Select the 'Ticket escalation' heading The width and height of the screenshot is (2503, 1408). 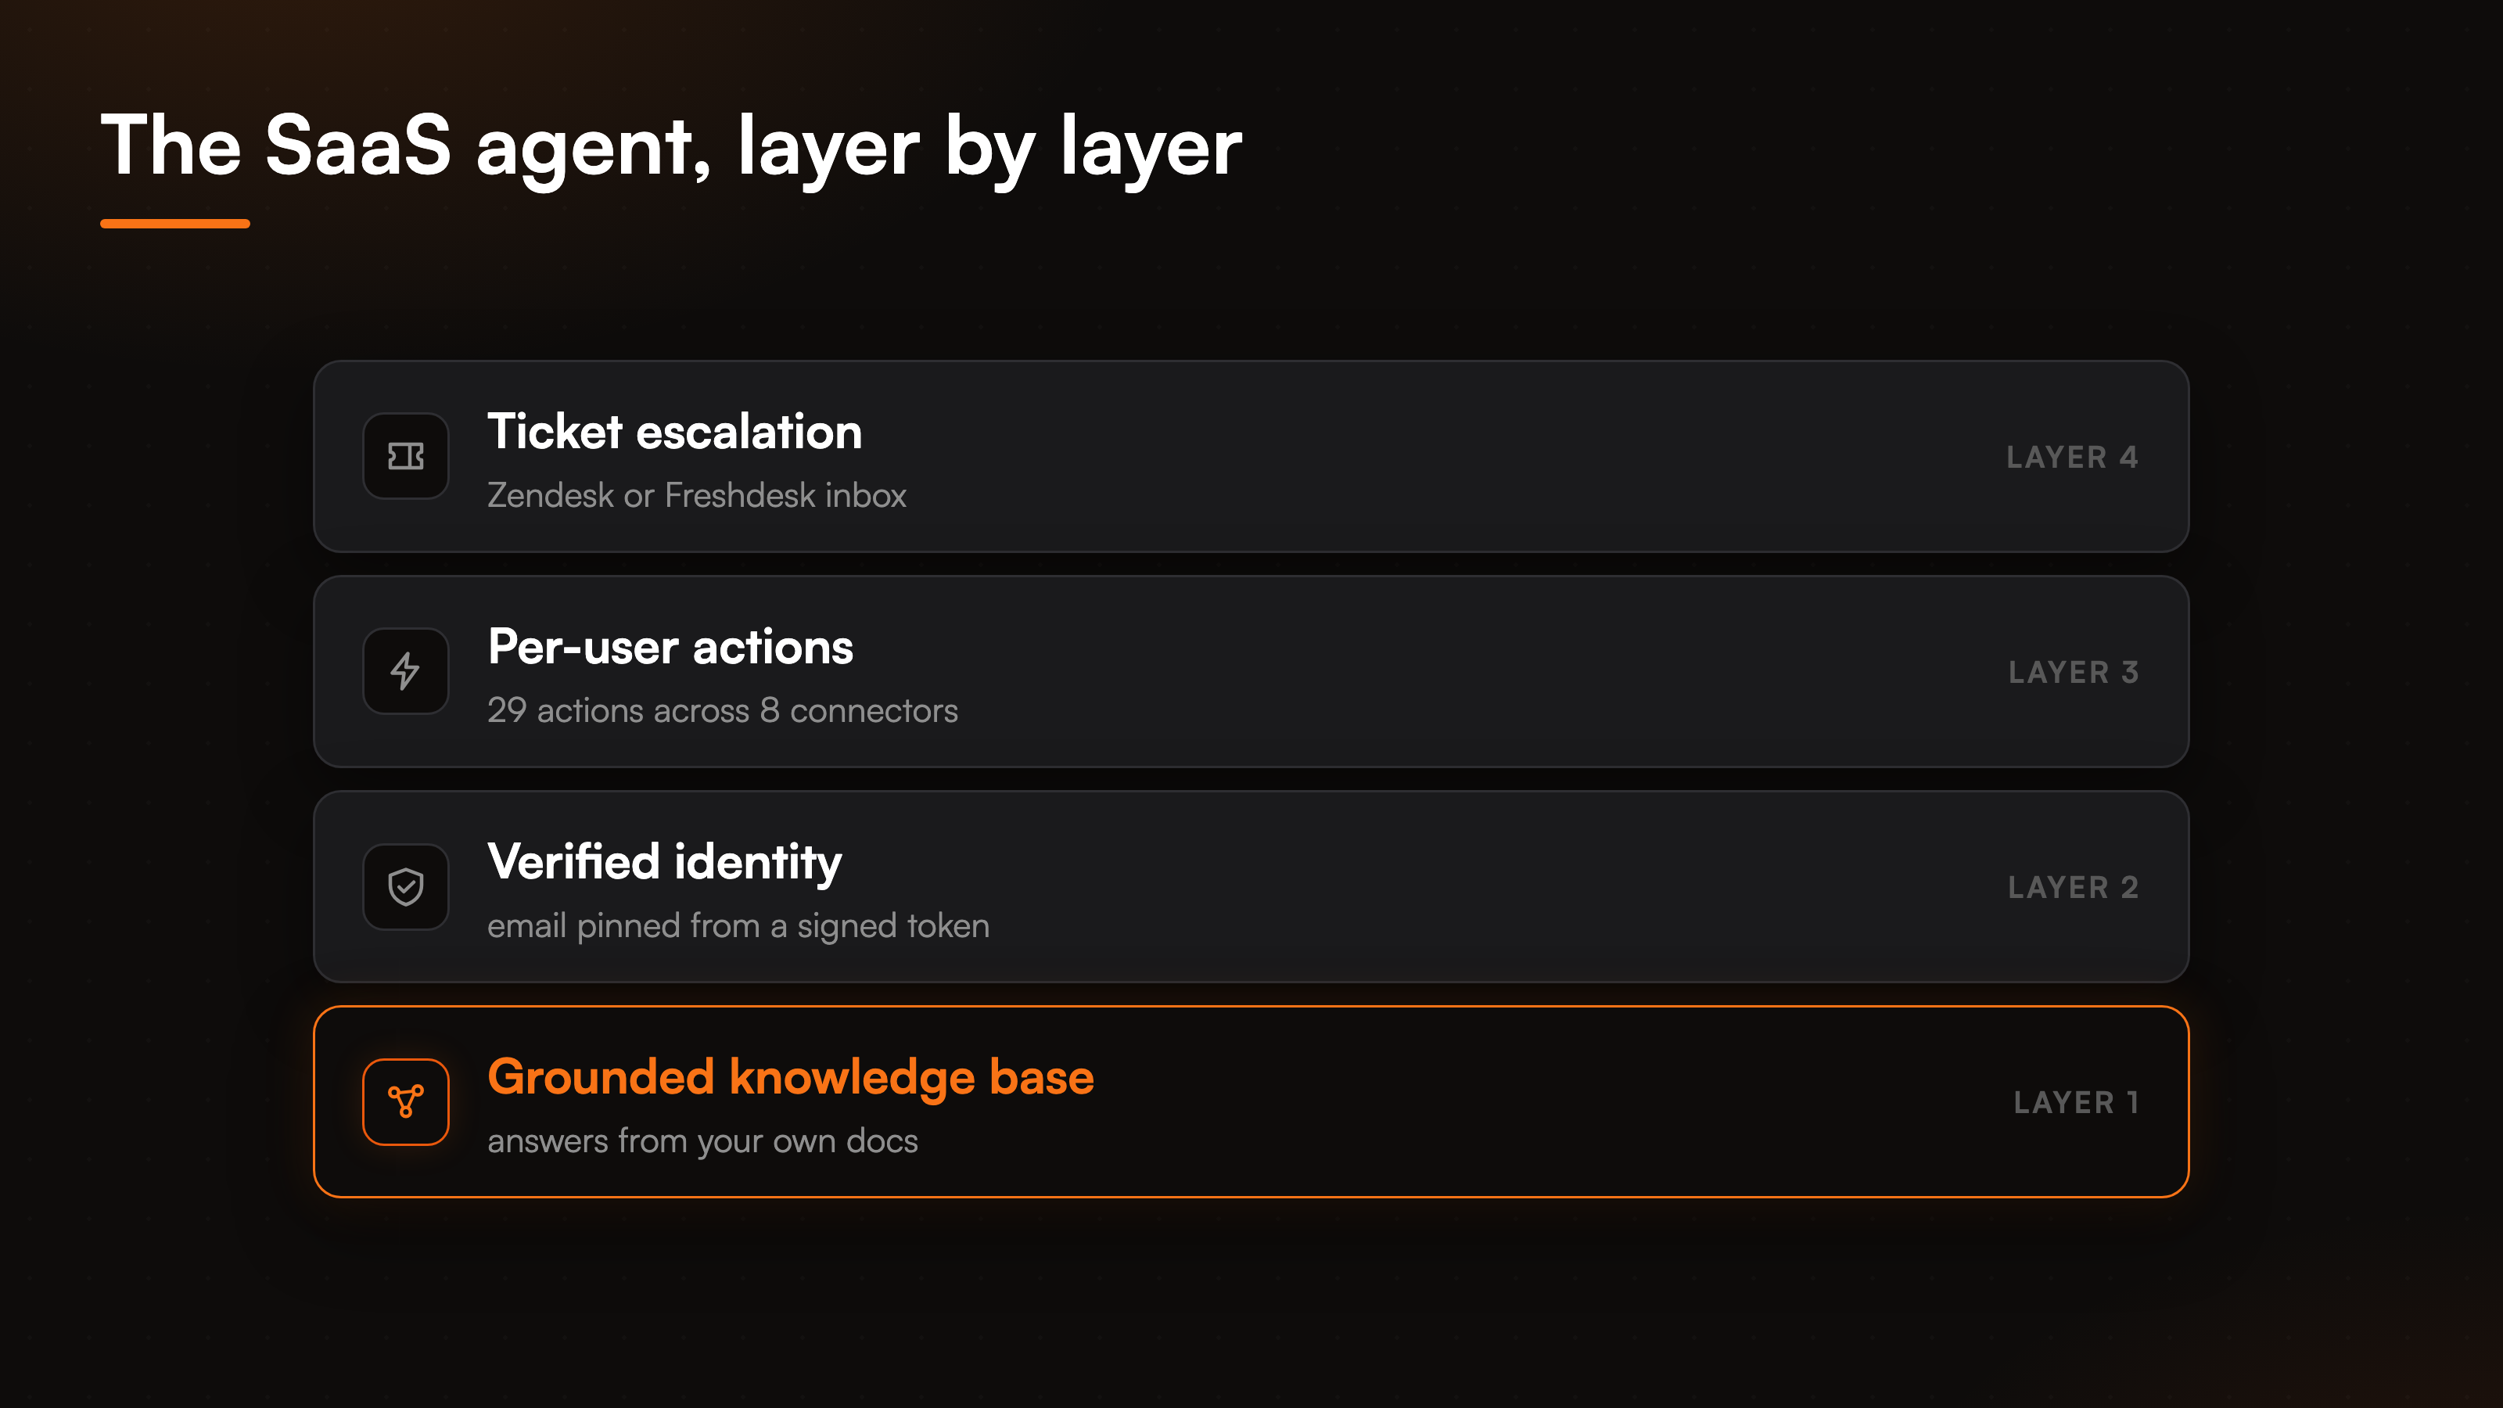pos(674,432)
